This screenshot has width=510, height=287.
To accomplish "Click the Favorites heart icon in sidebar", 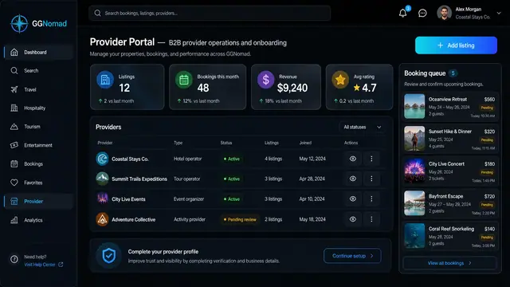I will [14, 183].
